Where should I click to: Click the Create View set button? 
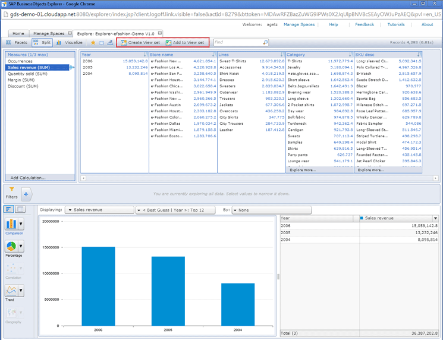140,43
